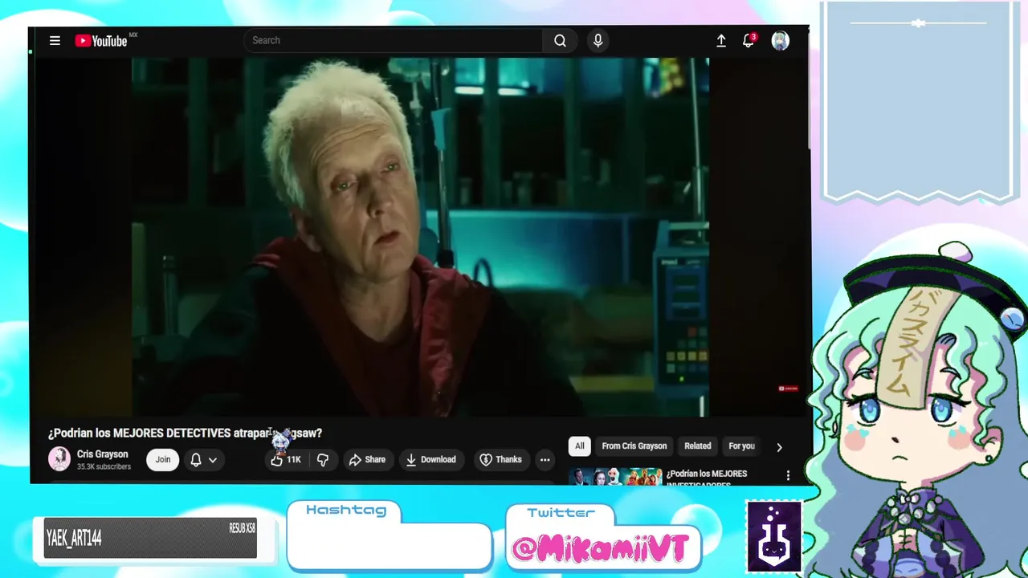Click the @MikamiiVT Twitter handle

point(601,549)
